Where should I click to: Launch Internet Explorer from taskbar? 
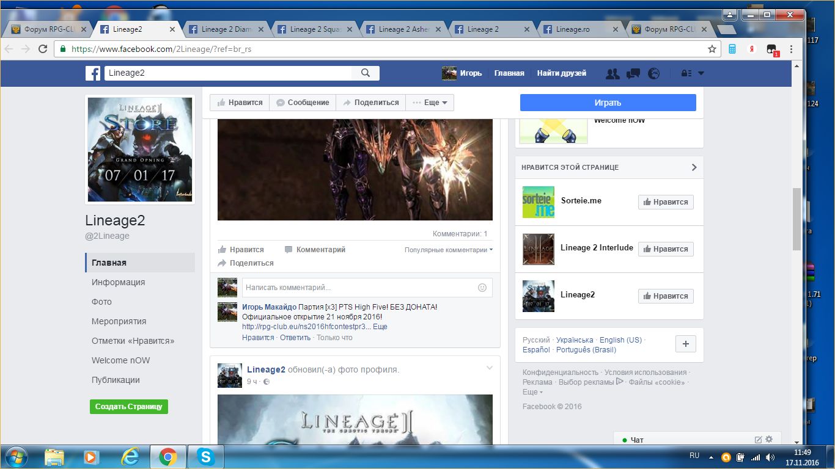click(x=129, y=456)
